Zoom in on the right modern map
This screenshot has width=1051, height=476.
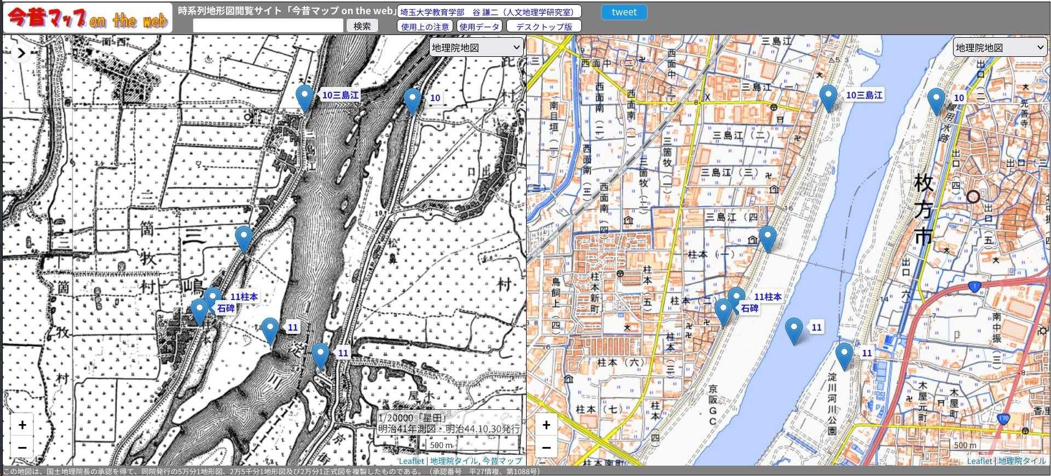click(x=546, y=425)
